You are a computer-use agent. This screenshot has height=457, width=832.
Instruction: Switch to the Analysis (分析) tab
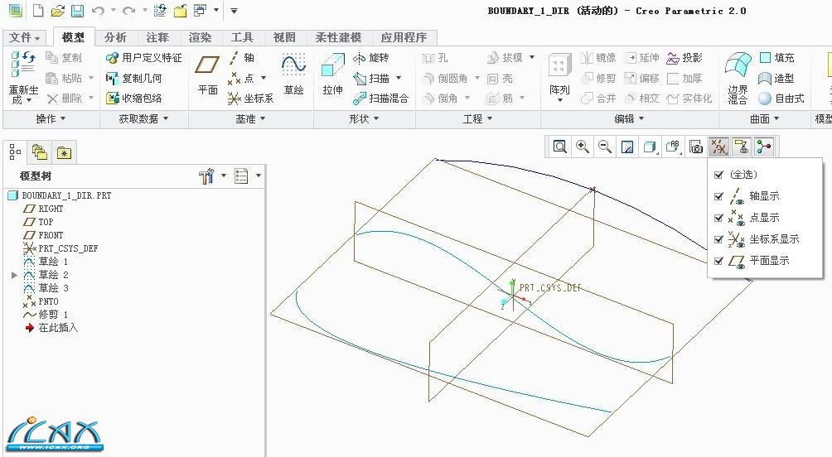[116, 37]
